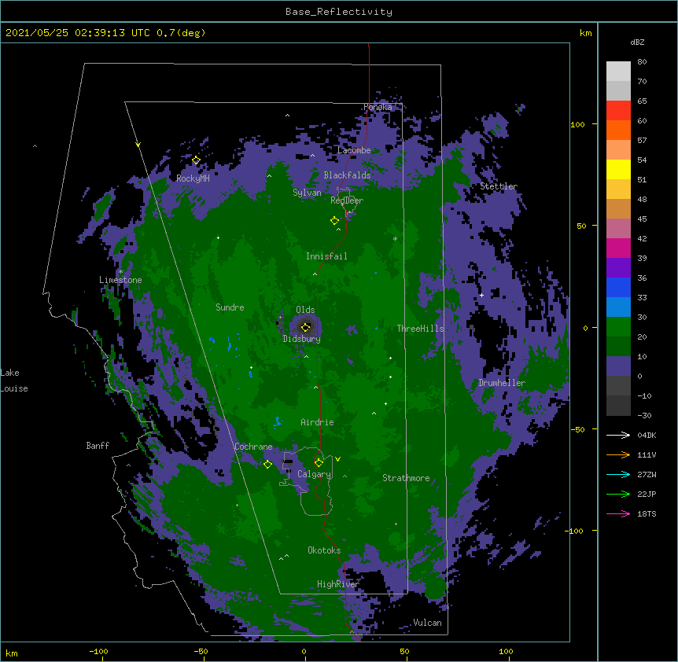Click the HighRiver label

(338, 584)
